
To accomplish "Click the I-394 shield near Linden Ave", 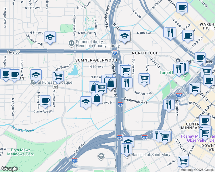I will [x=74, y=160].
